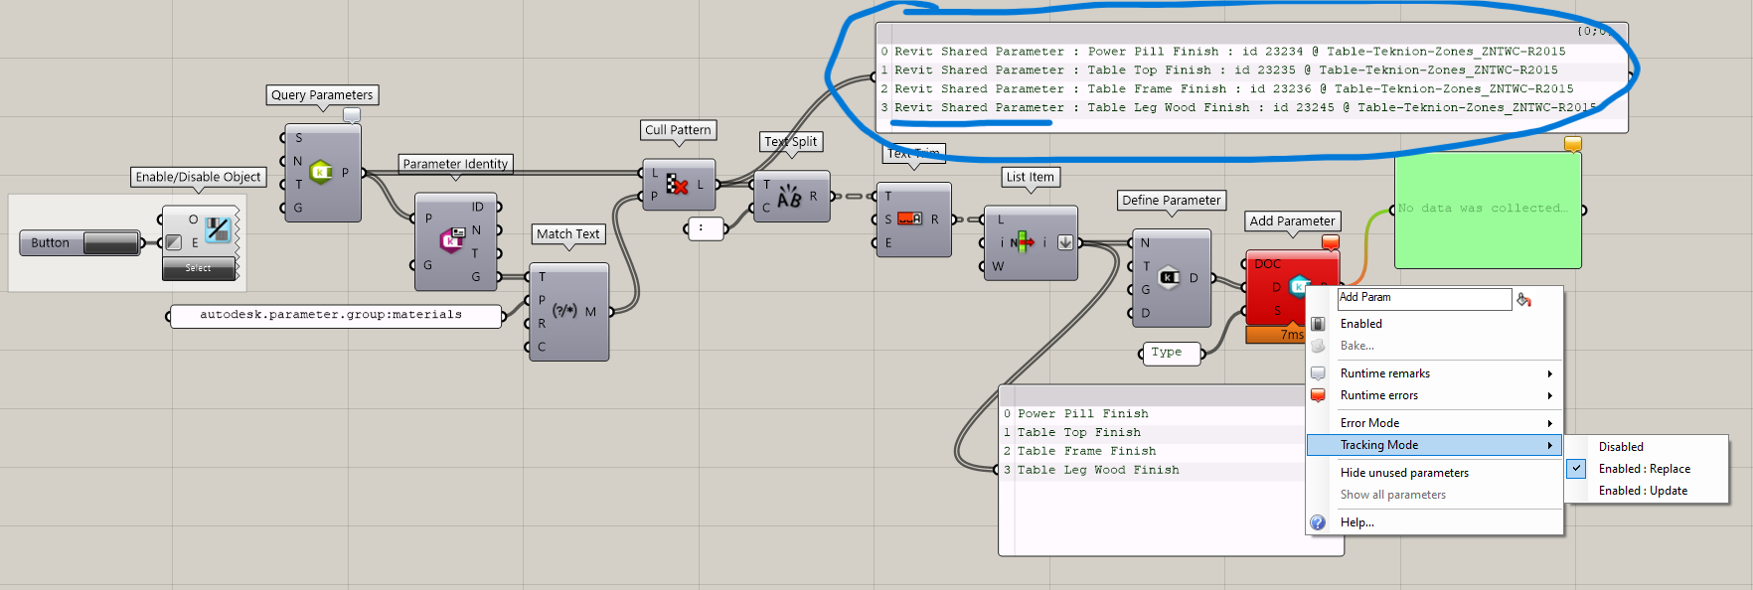The width and height of the screenshot is (1753, 590).
Task: Select the checked Enabled : Replace option
Action: [x=1647, y=469]
